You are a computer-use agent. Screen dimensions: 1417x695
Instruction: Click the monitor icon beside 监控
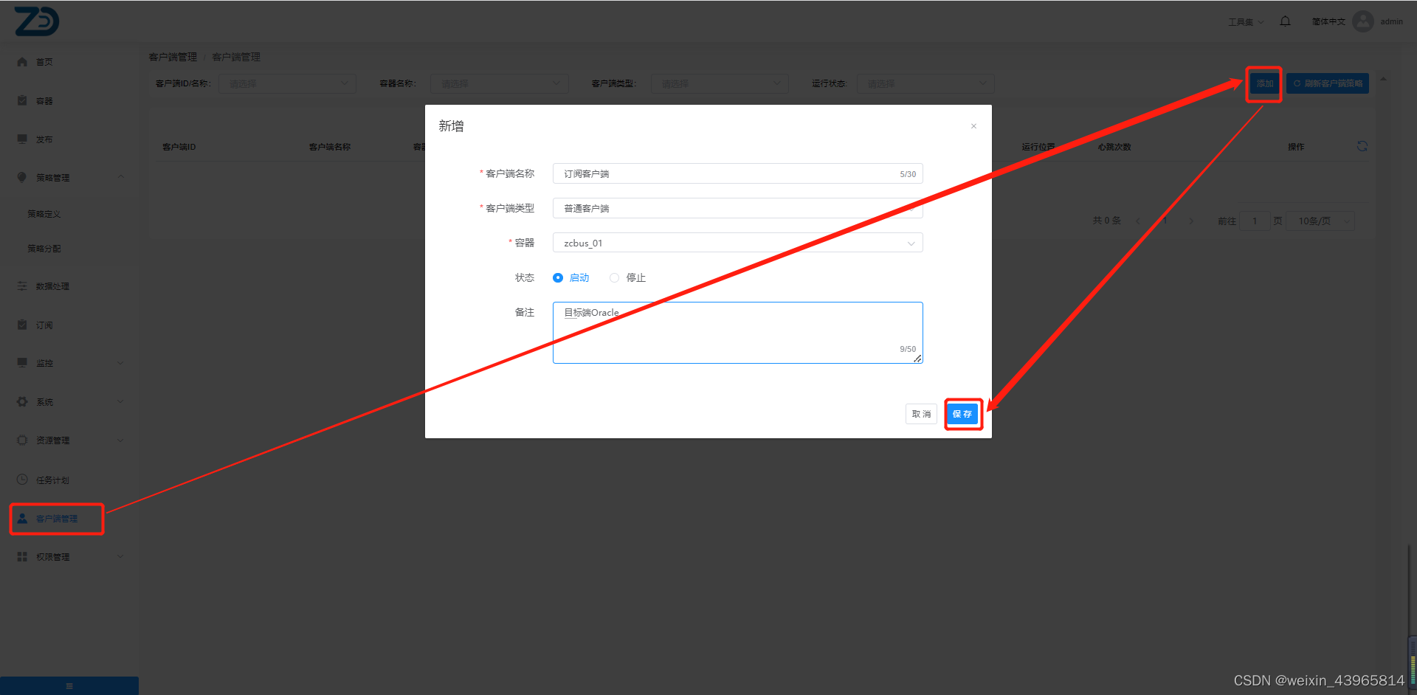22,362
